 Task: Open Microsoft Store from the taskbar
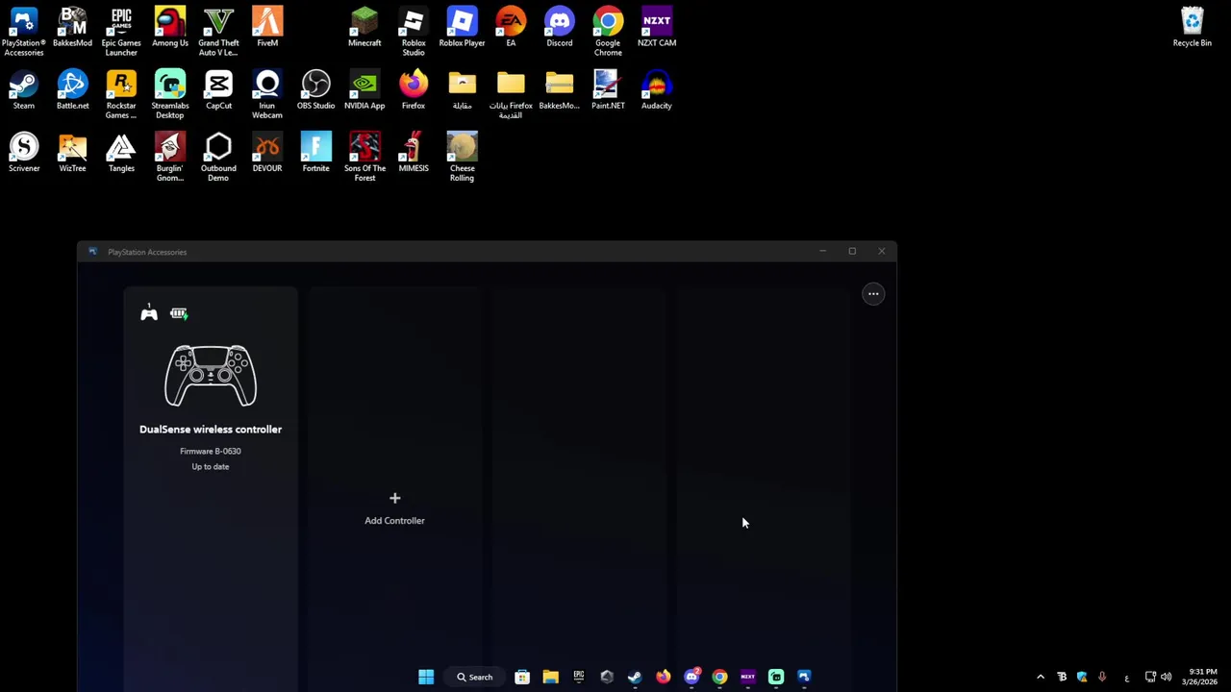[x=522, y=677]
